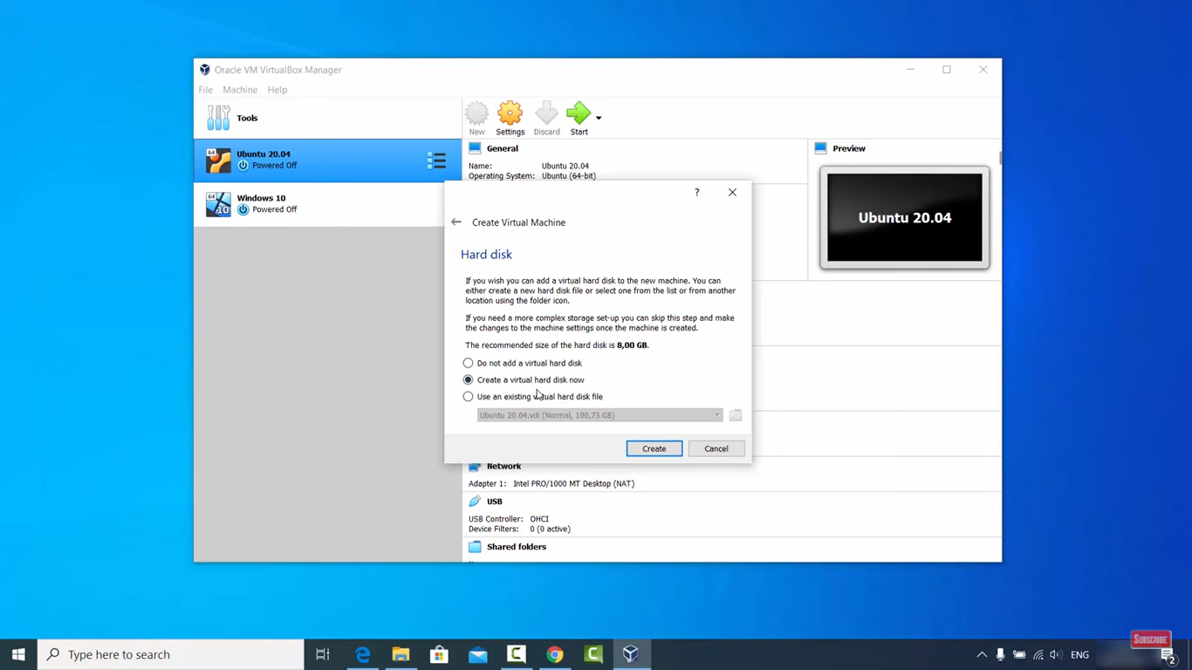Open the Start button dropdown arrow

point(599,117)
